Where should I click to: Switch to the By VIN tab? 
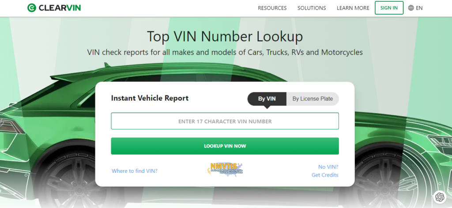point(267,99)
